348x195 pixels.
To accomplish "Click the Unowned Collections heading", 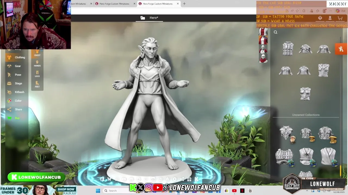I will (306, 115).
